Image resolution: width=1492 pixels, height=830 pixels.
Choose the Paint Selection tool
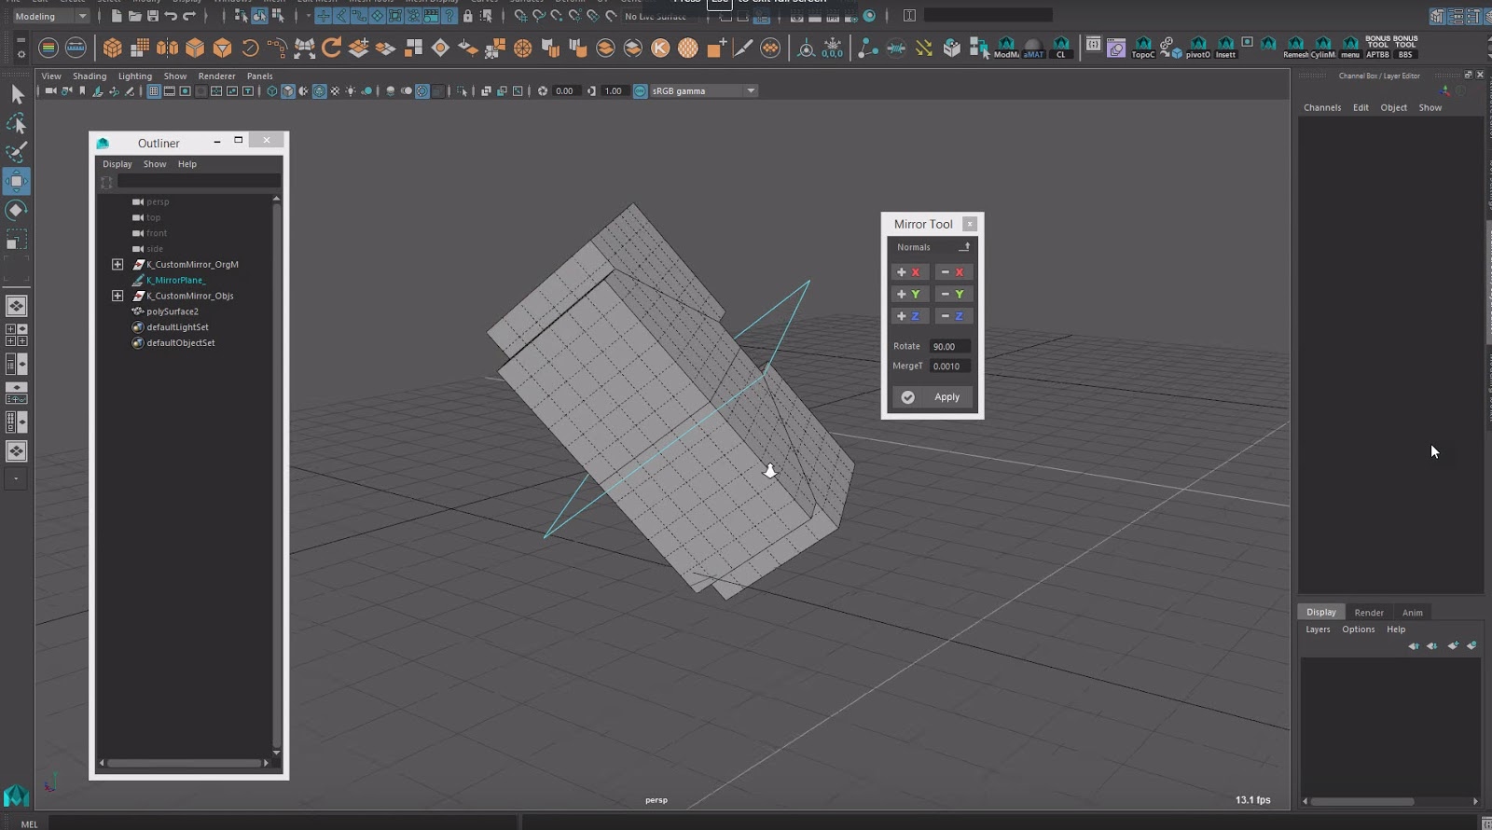point(16,152)
